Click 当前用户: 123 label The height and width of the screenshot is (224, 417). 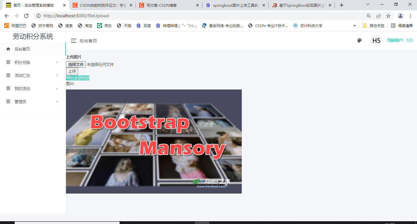(400, 40)
